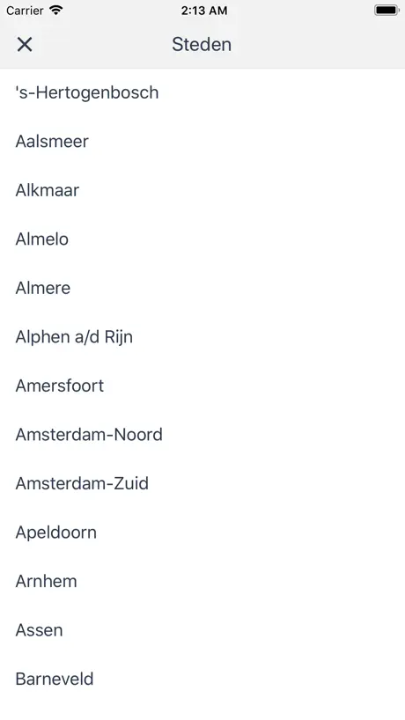Tap the Wi-Fi status icon

pos(56,10)
